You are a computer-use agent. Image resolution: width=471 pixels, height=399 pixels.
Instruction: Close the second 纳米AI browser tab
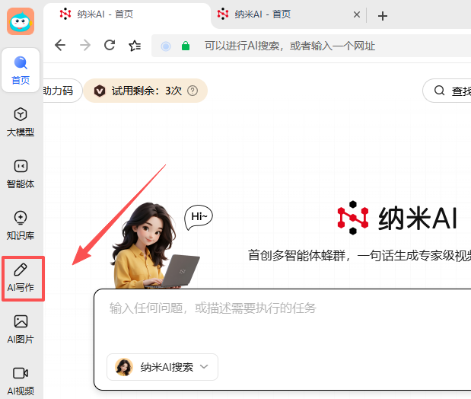coord(358,14)
